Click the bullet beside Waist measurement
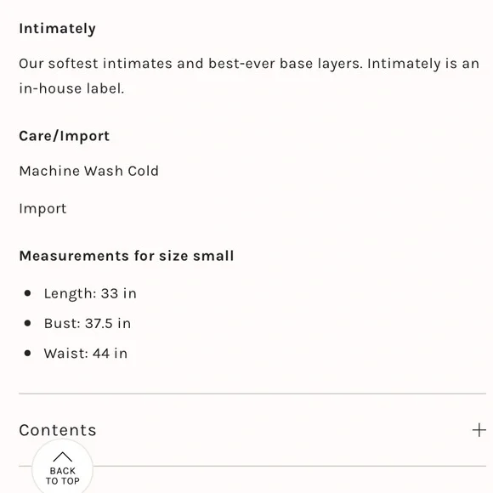The height and width of the screenshot is (493, 493). pyautogui.click(x=28, y=353)
